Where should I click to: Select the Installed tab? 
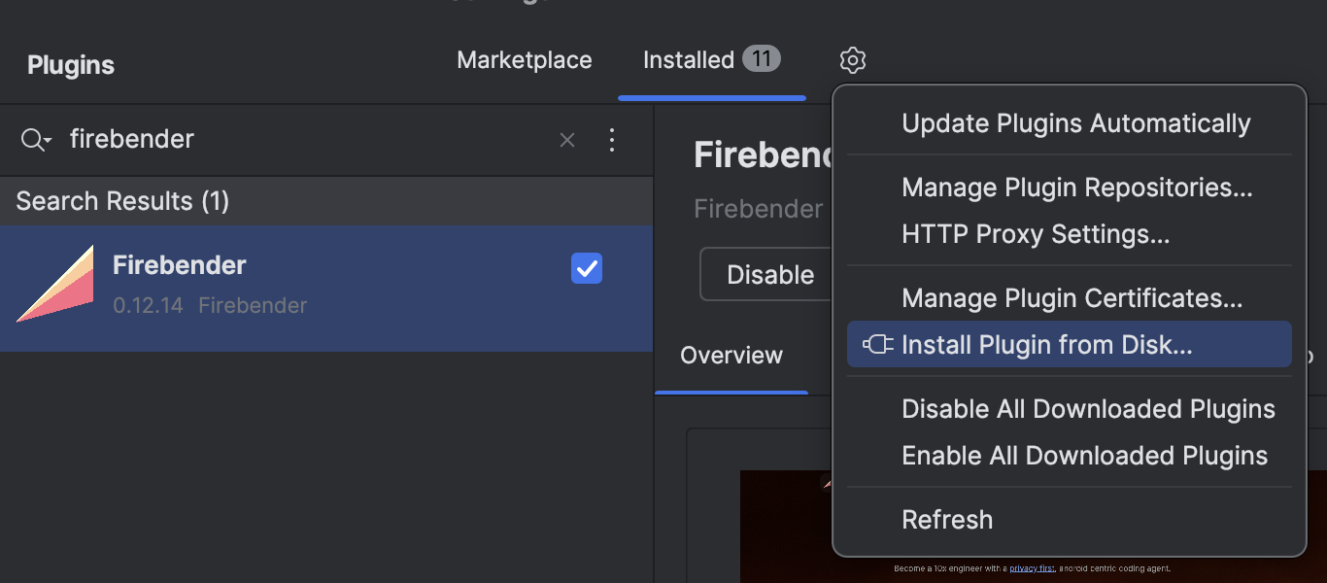[693, 59]
